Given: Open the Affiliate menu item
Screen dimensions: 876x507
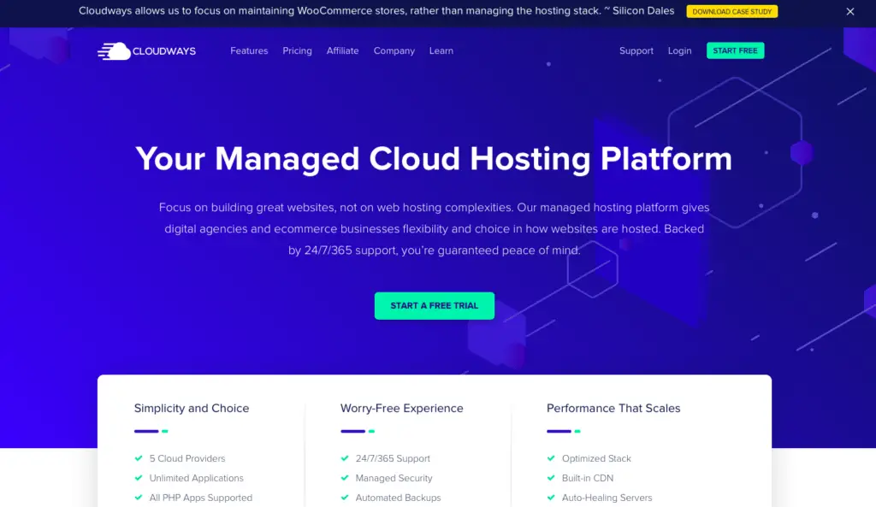Looking at the screenshot, I should [x=342, y=50].
